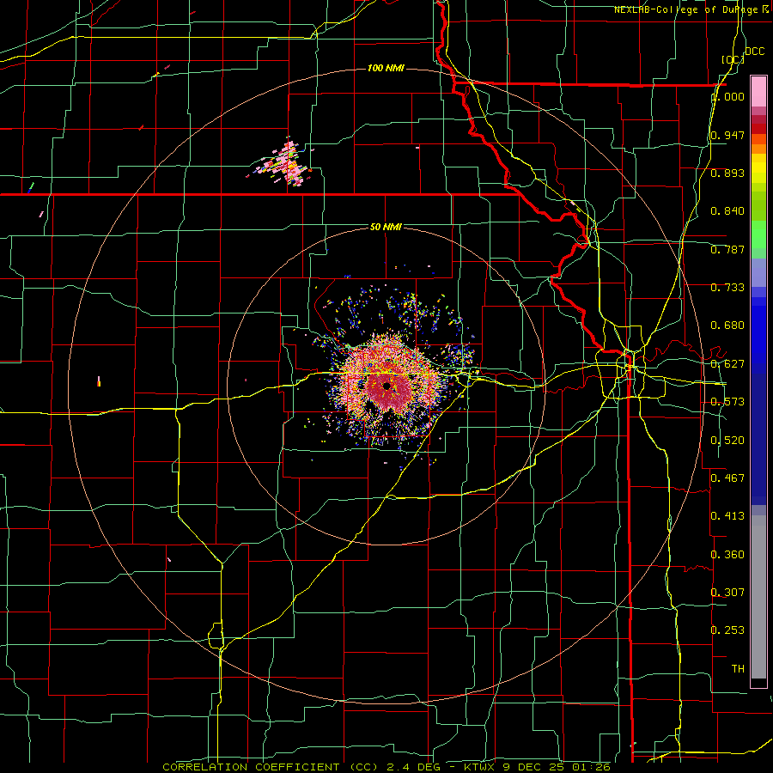Click the 50 NMI range ring label
Image resolution: width=773 pixels, height=773 pixels.
coord(386,227)
